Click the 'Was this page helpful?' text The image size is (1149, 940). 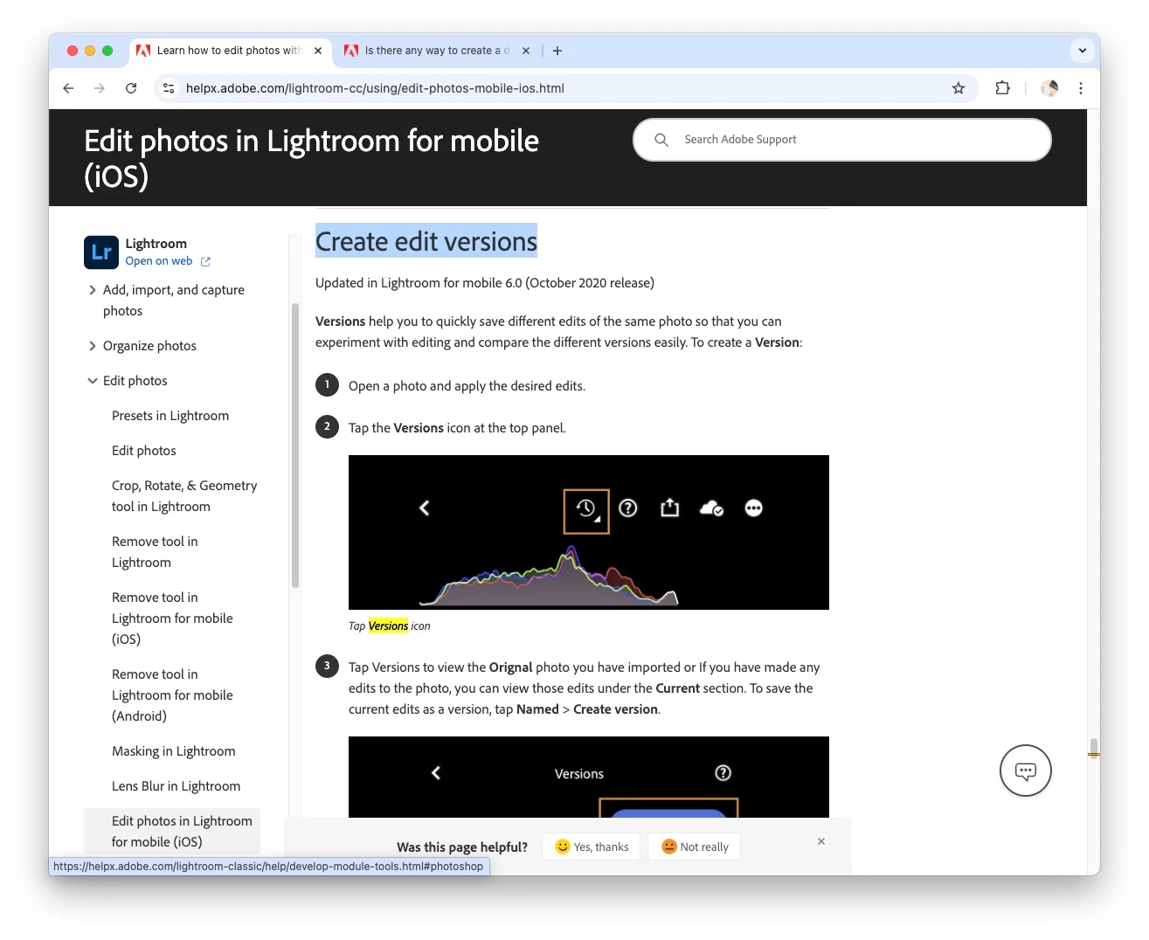point(462,847)
